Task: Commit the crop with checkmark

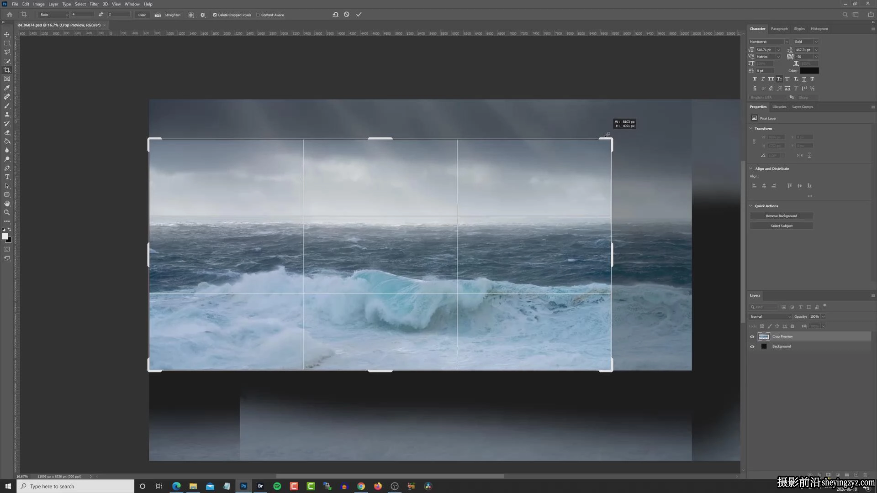Action: [359, 15]
